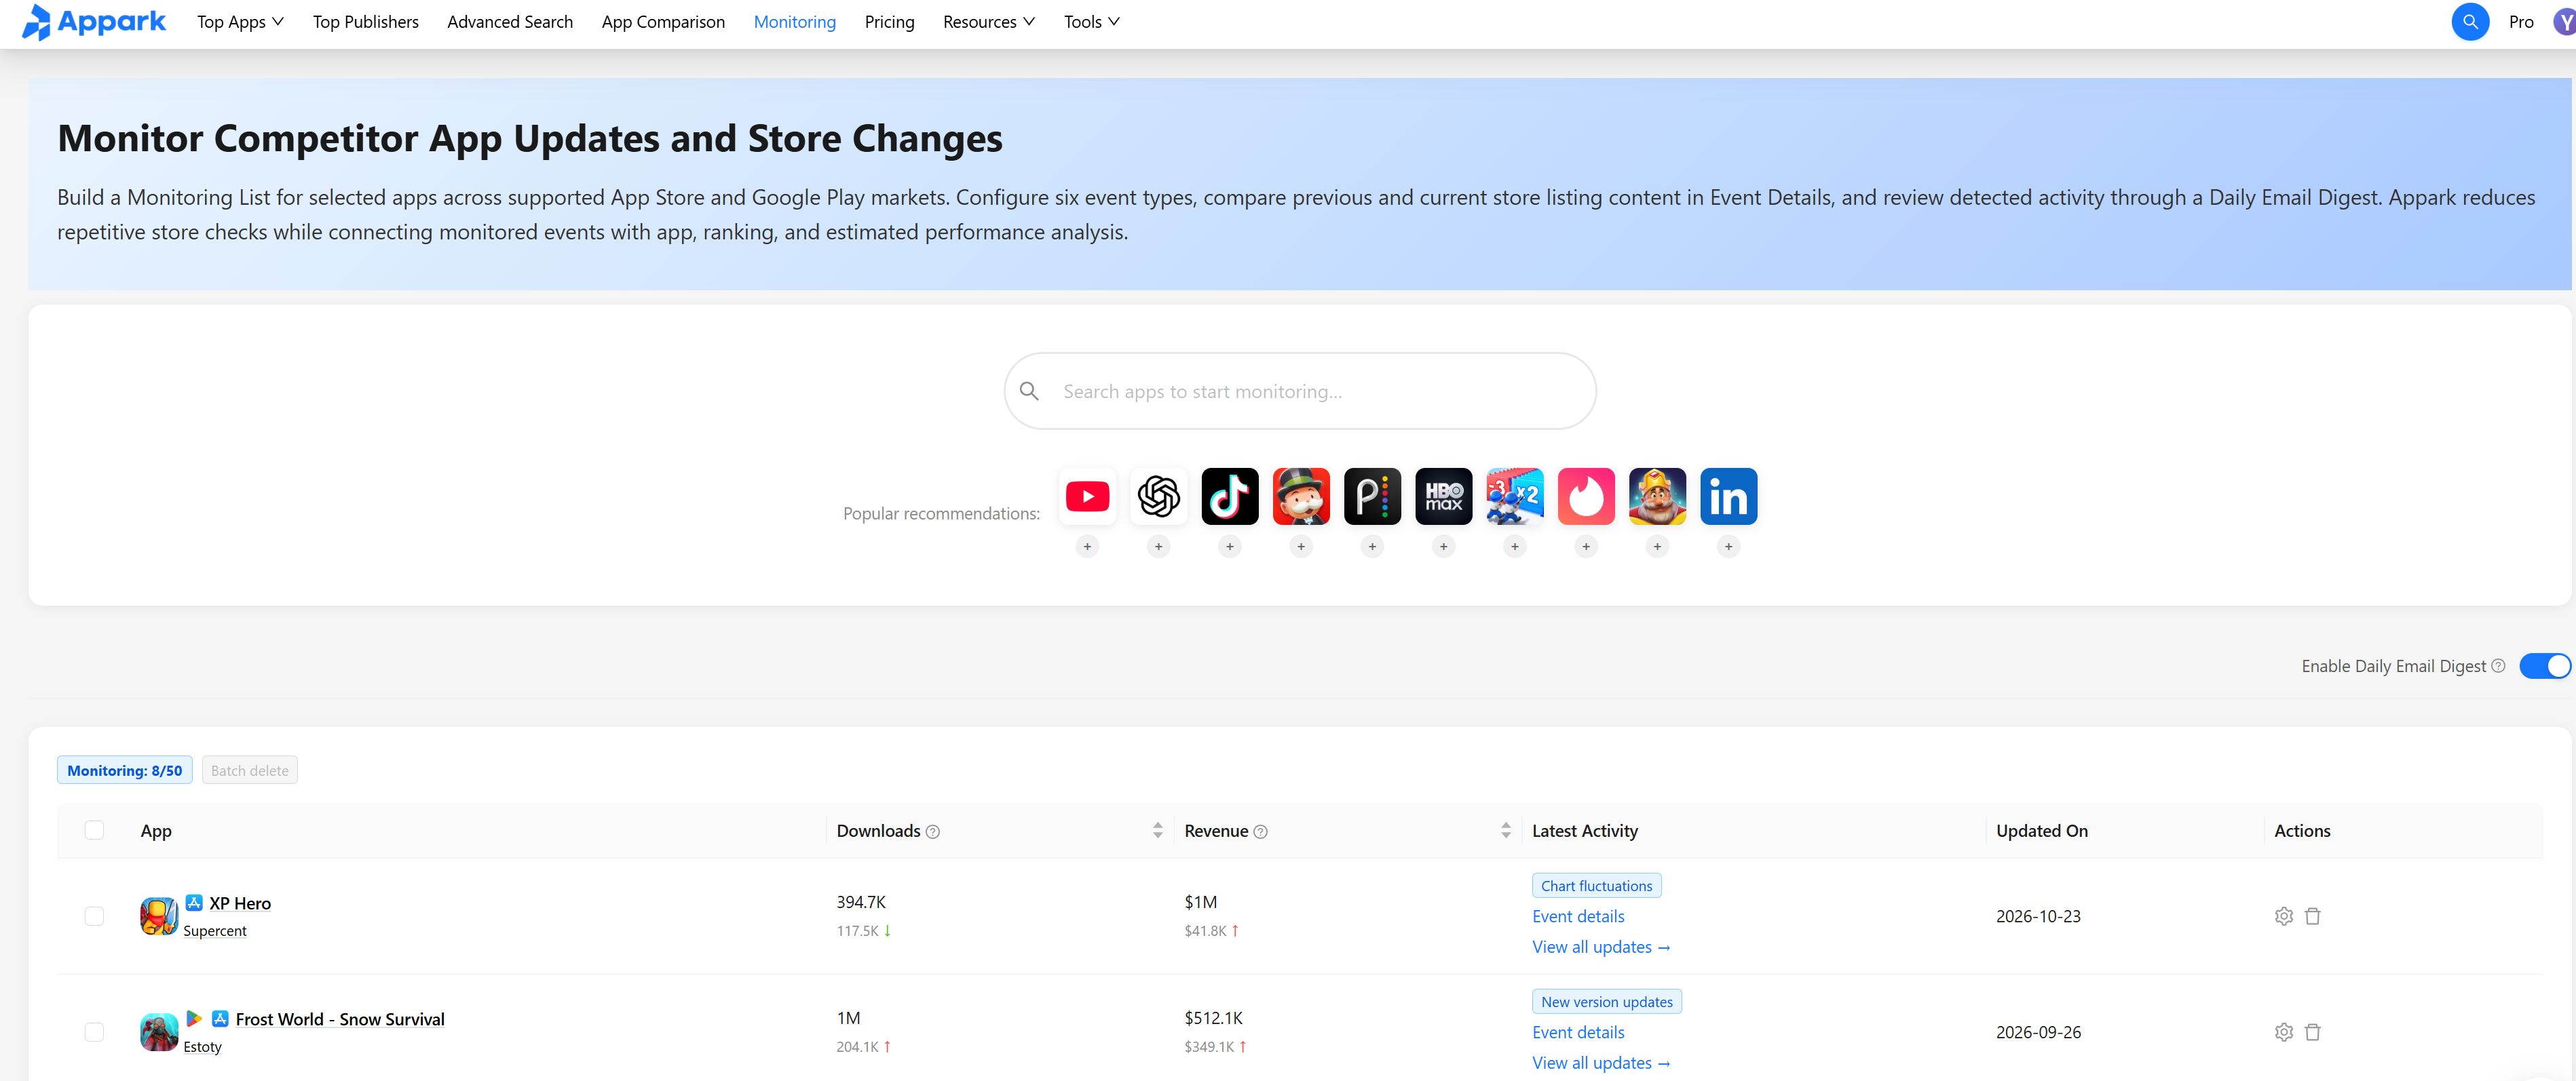
Task: Add YouTube app to monitoring
Action: 1087,547
